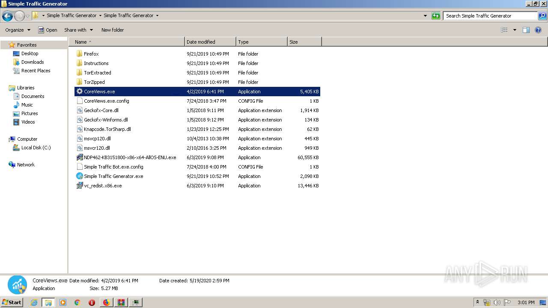Click the 3:01 PM taskbar clock
The width and height of the screenshot is (548, 308).
tap(526, 302)
